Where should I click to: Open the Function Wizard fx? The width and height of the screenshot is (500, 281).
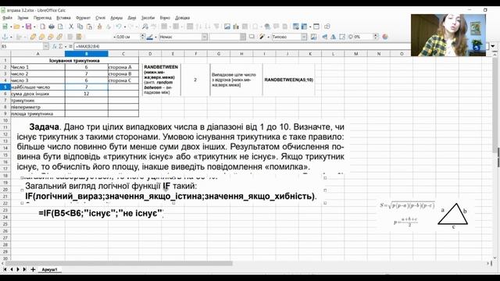point(54,47)
